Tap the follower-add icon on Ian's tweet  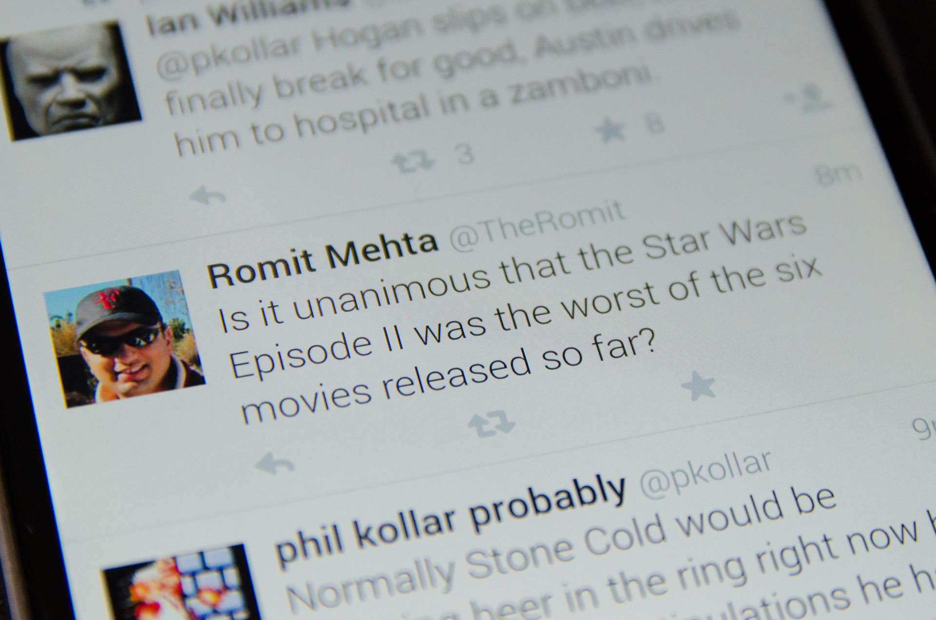click(807, 97)
